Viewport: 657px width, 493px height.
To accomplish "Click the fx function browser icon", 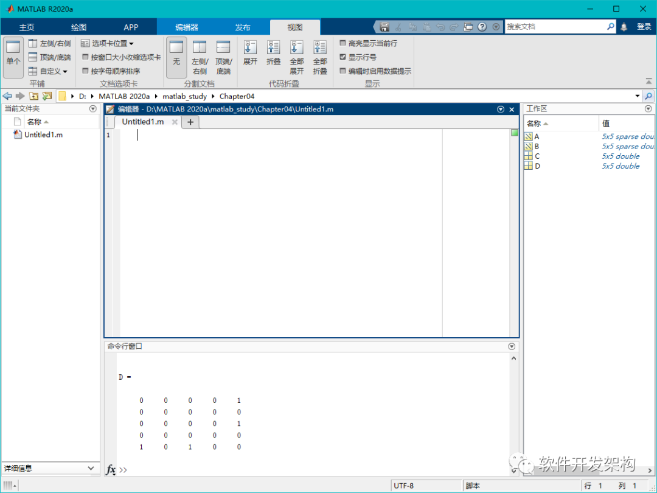I will [x=111, y=469].
